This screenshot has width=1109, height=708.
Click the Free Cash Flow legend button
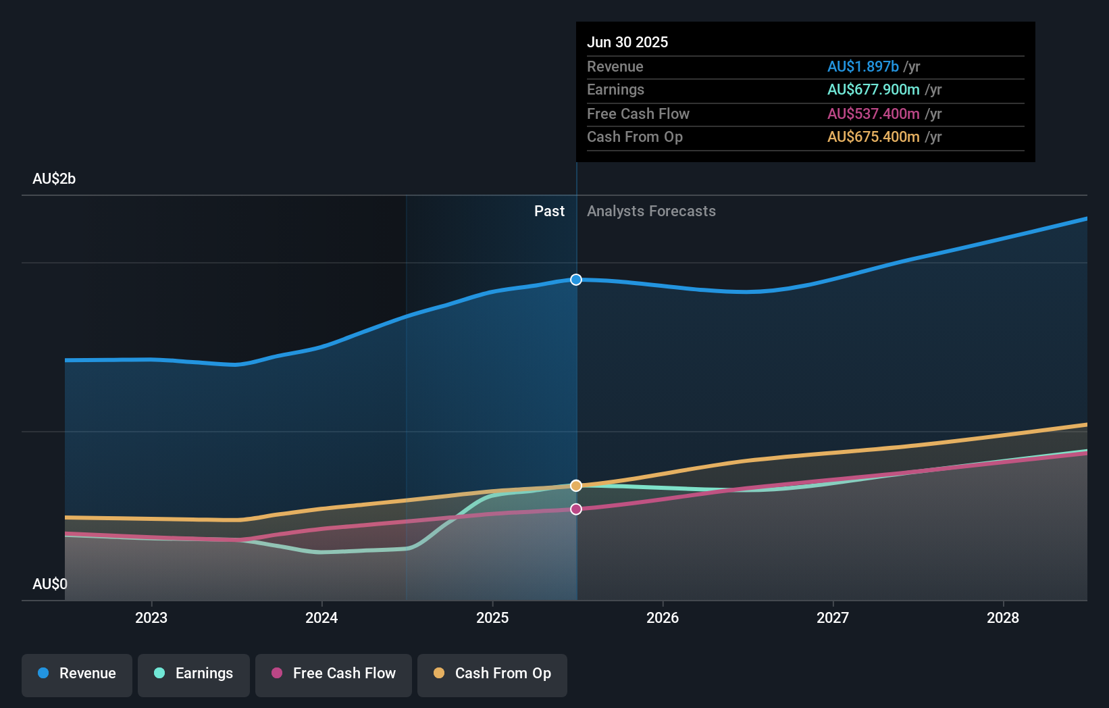click(333, 674)
